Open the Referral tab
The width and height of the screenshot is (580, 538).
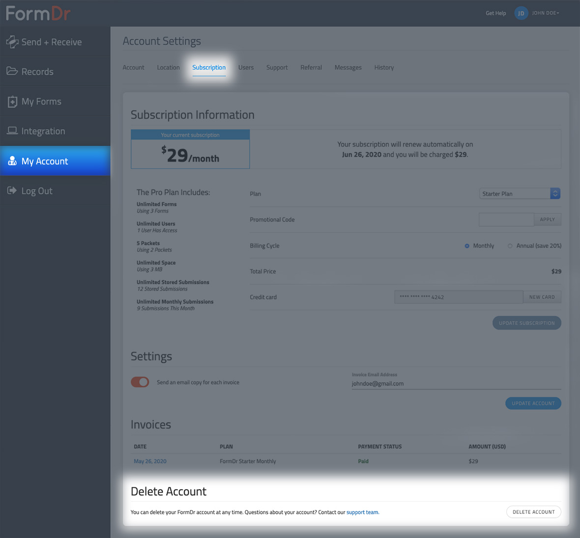click(x=311, y=67)
